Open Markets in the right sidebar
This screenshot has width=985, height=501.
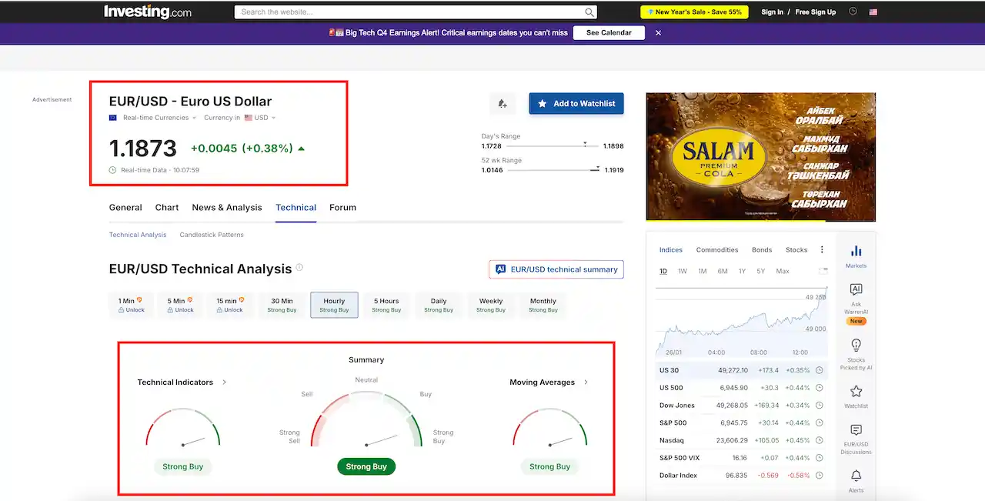click(x=856, y=256)
